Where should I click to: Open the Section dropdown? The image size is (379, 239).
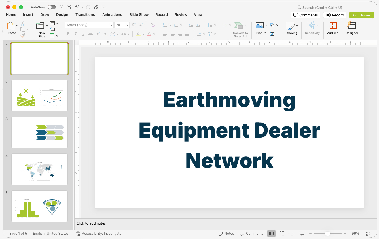(54, 36)
